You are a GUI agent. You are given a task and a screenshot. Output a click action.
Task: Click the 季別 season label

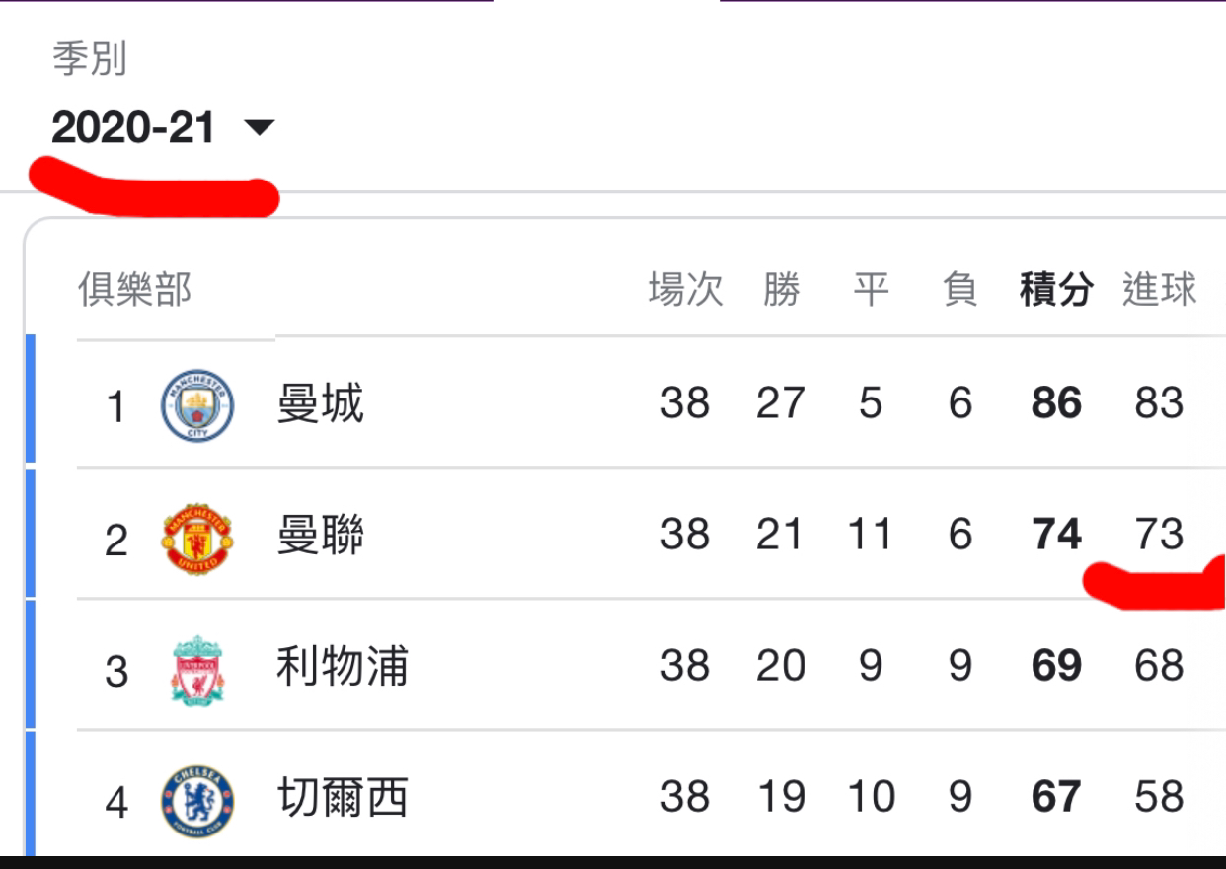pyautogui.click(x=90, y=60)
